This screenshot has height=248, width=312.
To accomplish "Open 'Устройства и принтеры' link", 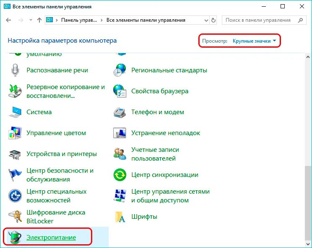I will [62, 154].
